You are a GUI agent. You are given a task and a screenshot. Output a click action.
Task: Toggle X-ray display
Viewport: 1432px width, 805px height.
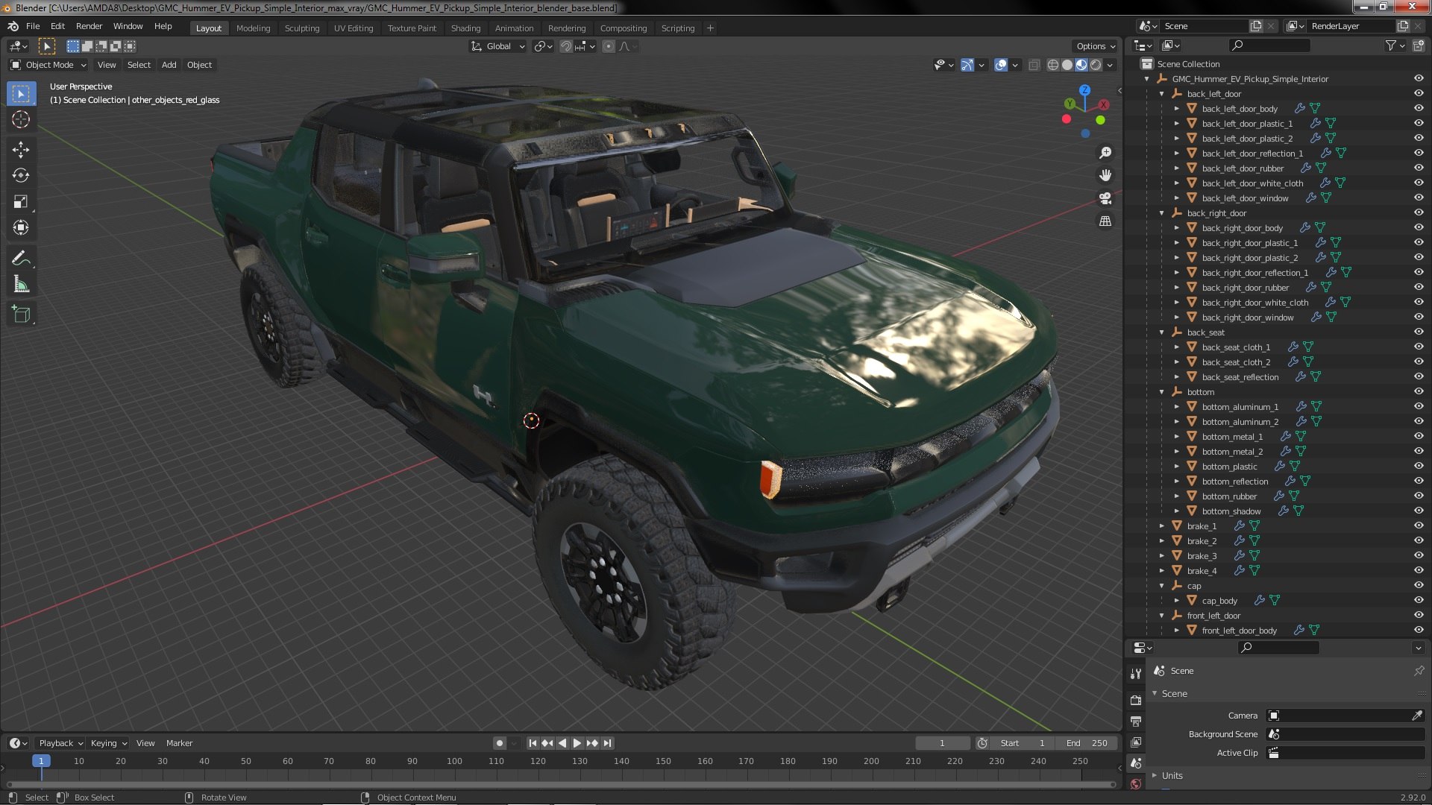[x=1034, y=66]
